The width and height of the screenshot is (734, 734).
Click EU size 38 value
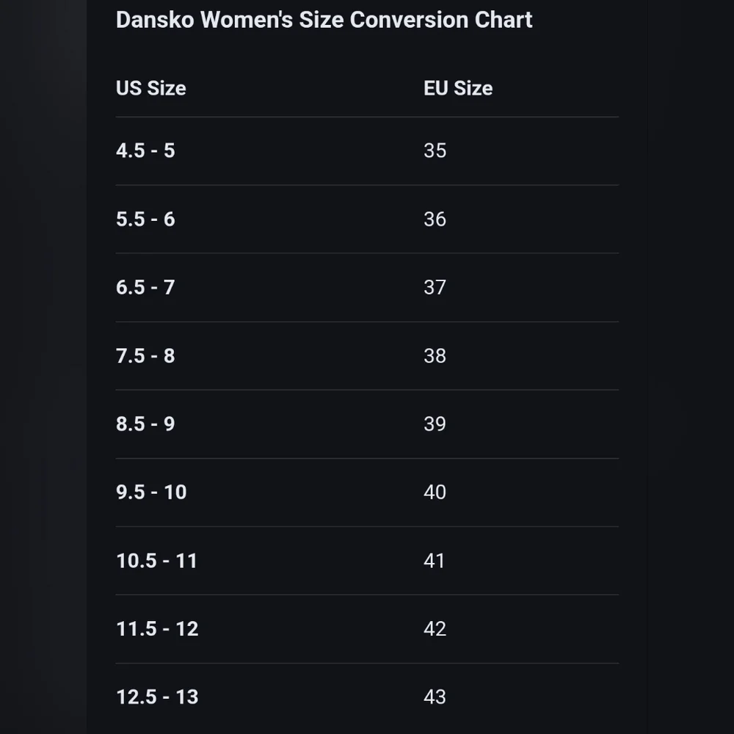click(x=435, y=356)
